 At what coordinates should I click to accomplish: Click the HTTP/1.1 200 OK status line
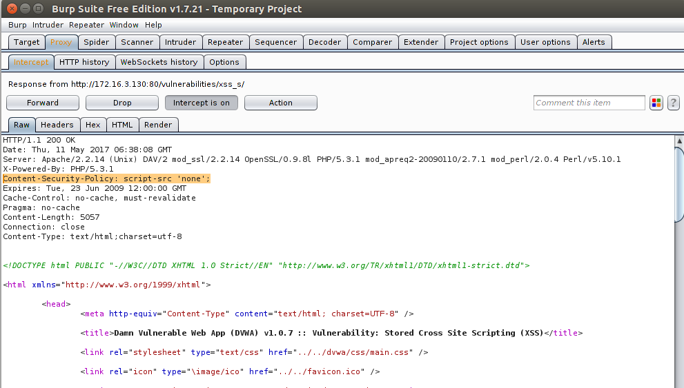[39, 140]
